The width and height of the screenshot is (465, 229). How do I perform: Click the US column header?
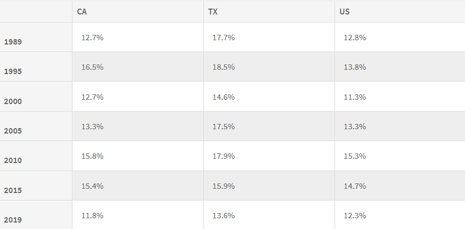tap(345, 12)
